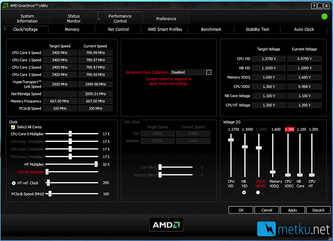Close the OverDrive Utility window
This screenshot has height=241, width=333.
click(x=326, y=6)
